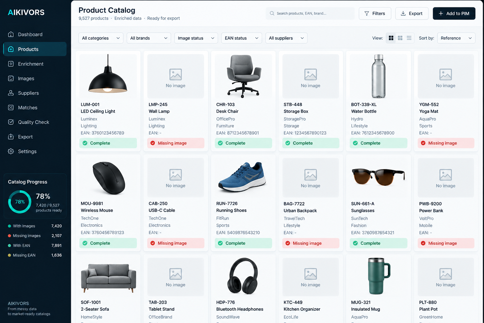Screen dimensions: 484x323
Task: Click the 78% catalog progress ring
Action: click(x=20, y=202)
